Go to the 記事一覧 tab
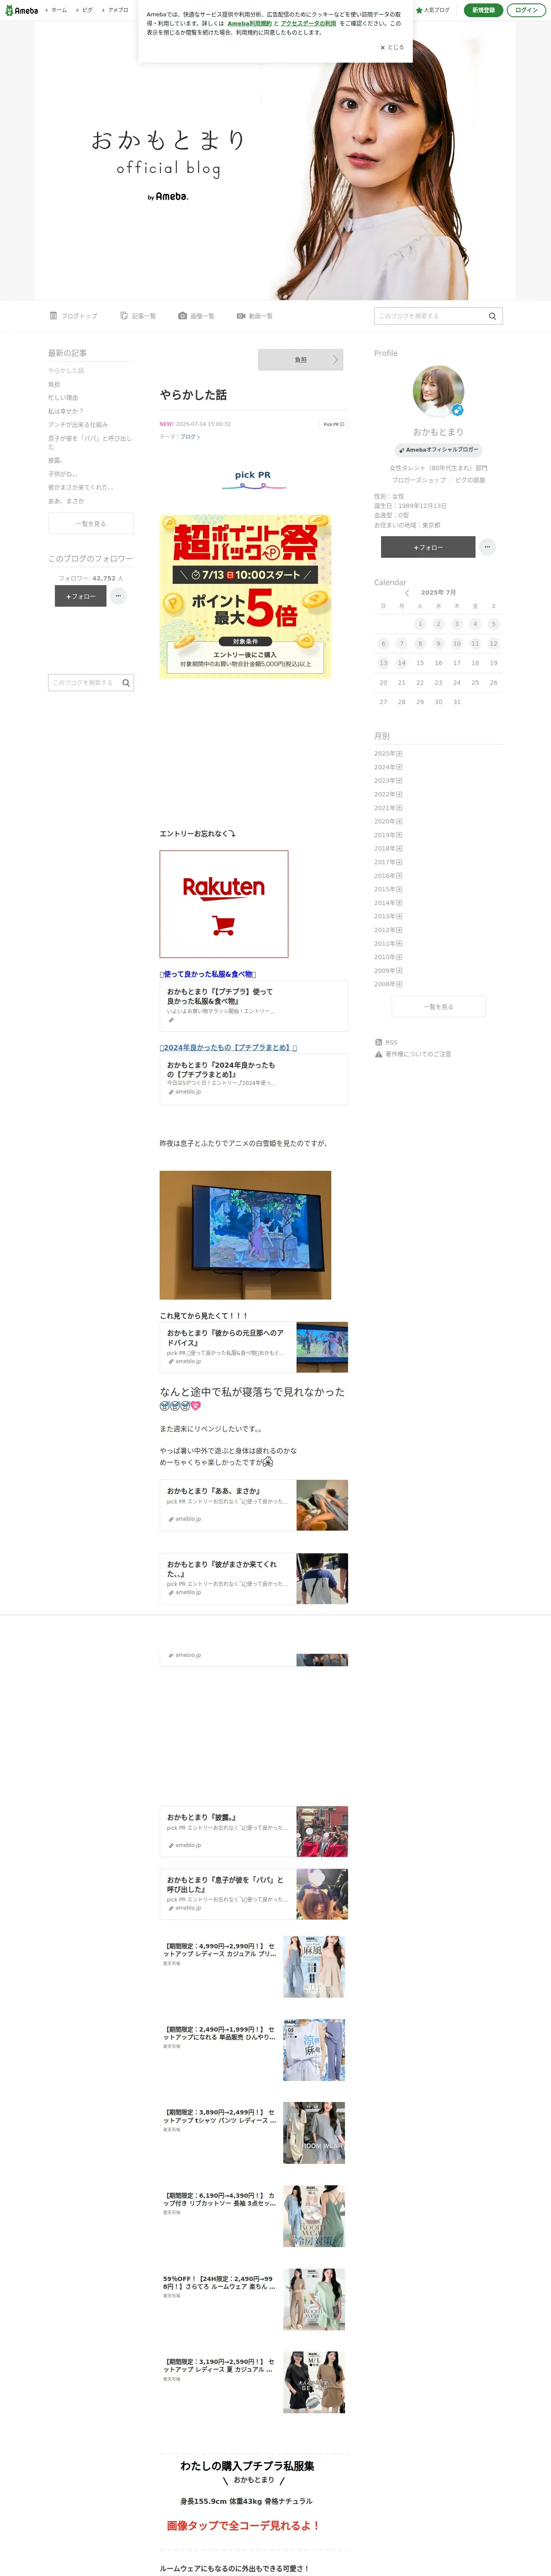The image size is (551, 2576). point(138,316)
